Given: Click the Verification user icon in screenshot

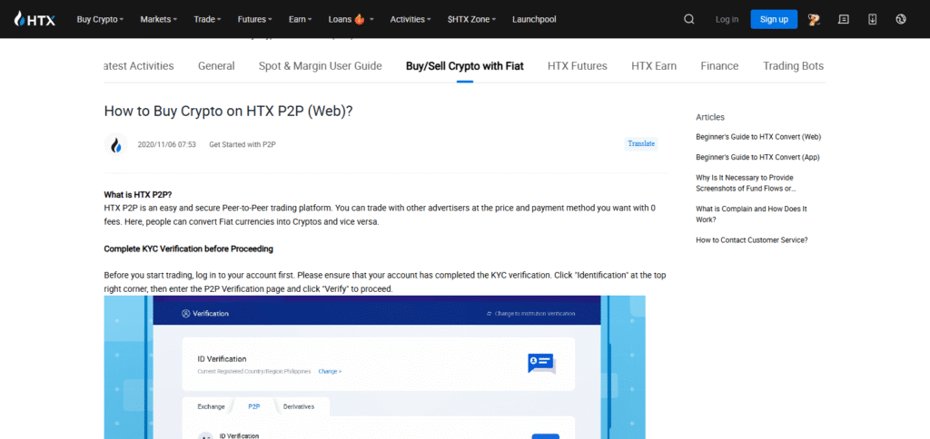Looking at the screenshot, I should [186, 314].
